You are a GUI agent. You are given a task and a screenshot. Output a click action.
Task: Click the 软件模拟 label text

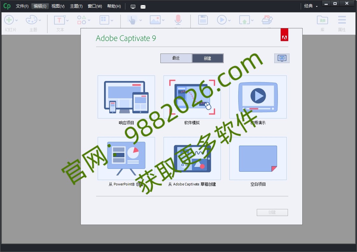coord(192,123)
